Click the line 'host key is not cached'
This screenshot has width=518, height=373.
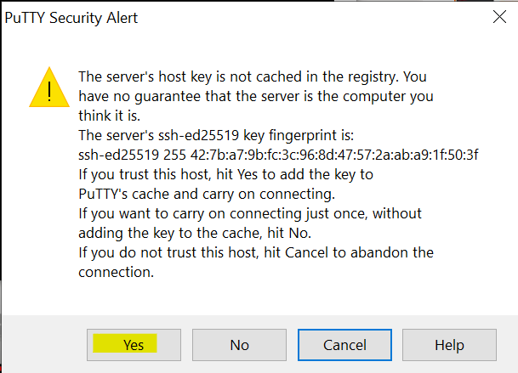[x=253, y=77]
